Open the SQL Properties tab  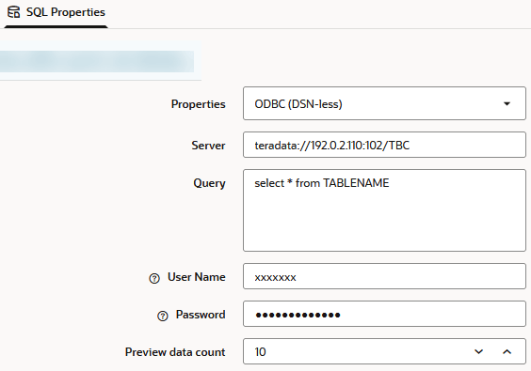56,12
